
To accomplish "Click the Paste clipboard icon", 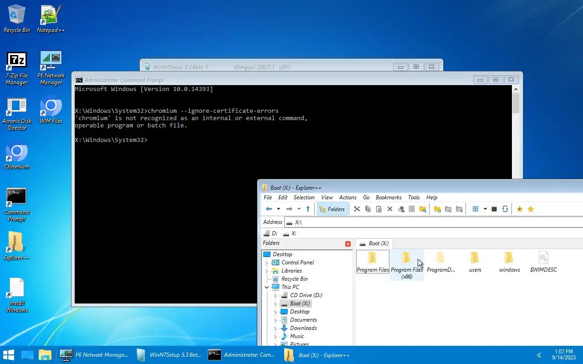I will point(378,209).
